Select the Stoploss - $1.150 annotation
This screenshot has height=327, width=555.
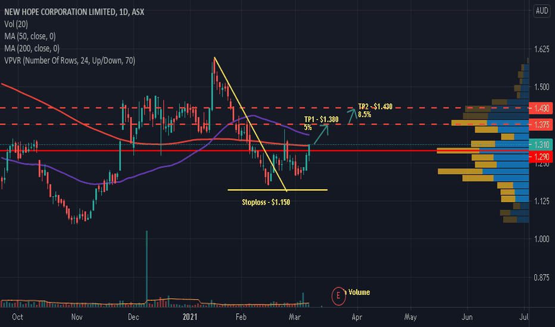(266, 202)
